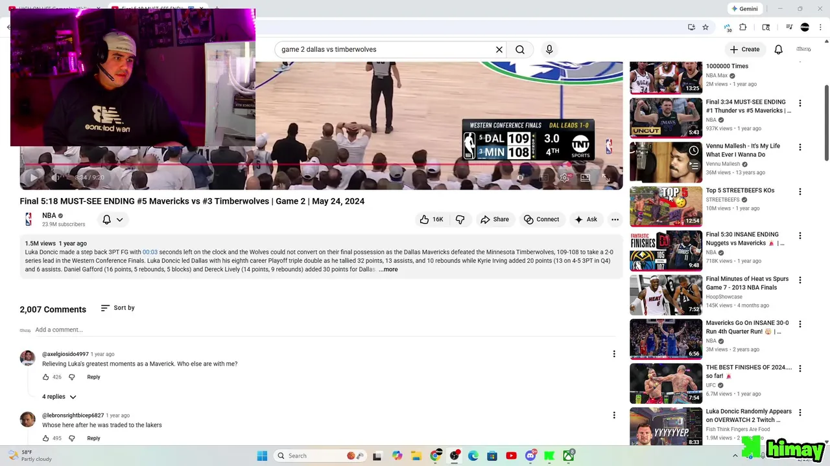Open the YouTube notifications bell
The image size is (830, 466).
[x=779, y=49]
